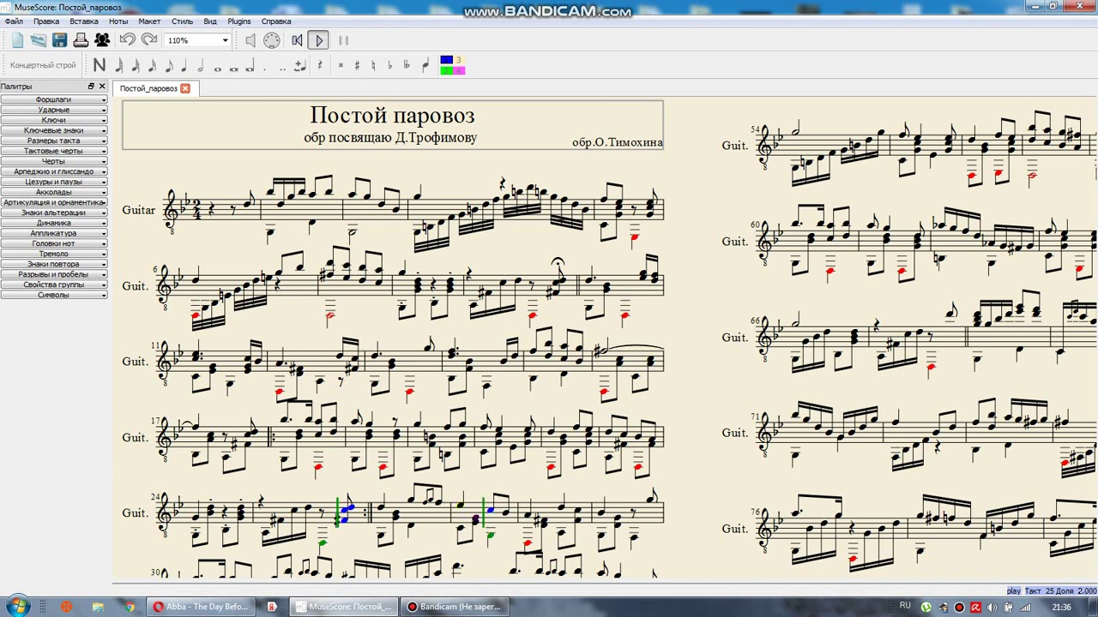Toggle playback with the Play button
1098x617 pixels.
pyautogui.click(x=318, y=40)
